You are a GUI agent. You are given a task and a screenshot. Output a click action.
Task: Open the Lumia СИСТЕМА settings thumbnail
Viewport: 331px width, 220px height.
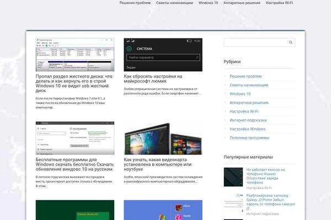point(163,55)
